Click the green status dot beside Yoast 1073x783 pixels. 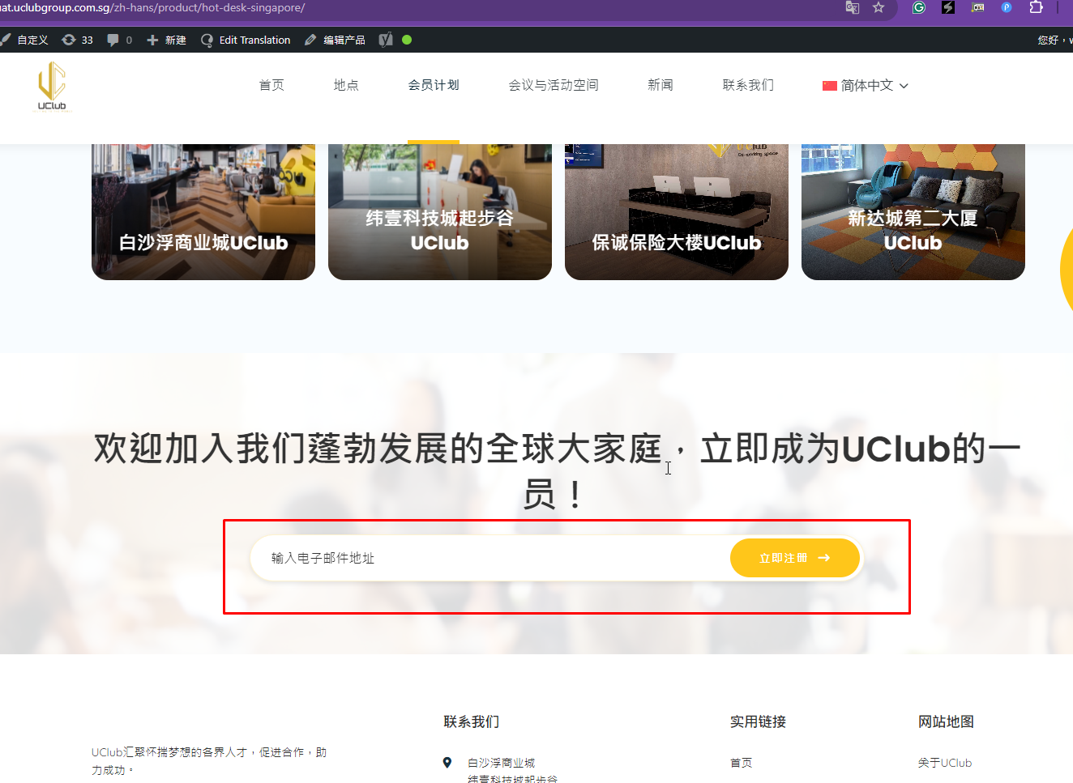[407, 40]
